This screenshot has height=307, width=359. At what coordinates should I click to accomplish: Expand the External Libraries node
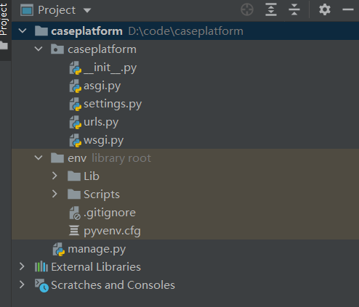point(22,266)
